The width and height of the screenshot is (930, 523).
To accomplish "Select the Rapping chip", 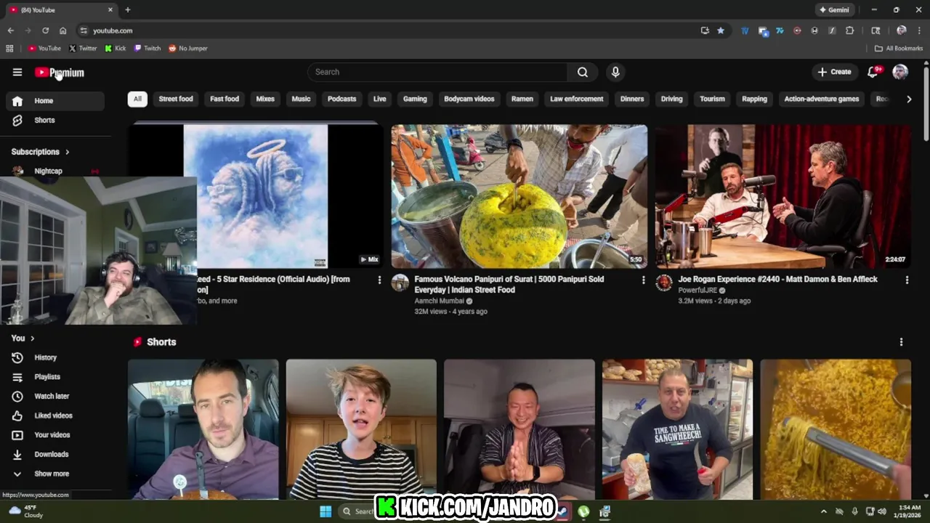I will [754, 99].
